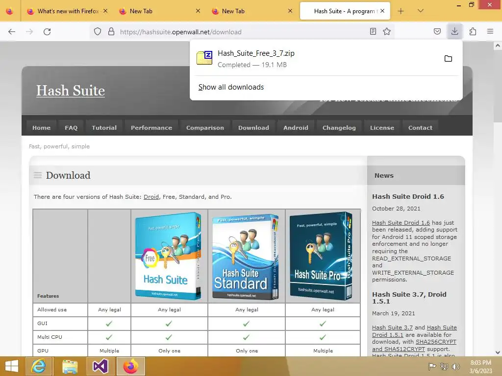Open Visual Studio from taskbar
Image resolution: width=502 pixels, height=376 pixels.
click(100, 366)
